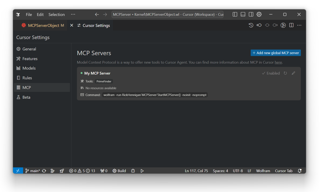Expand the hidden menu bar items ellipsis

[73, 14]
